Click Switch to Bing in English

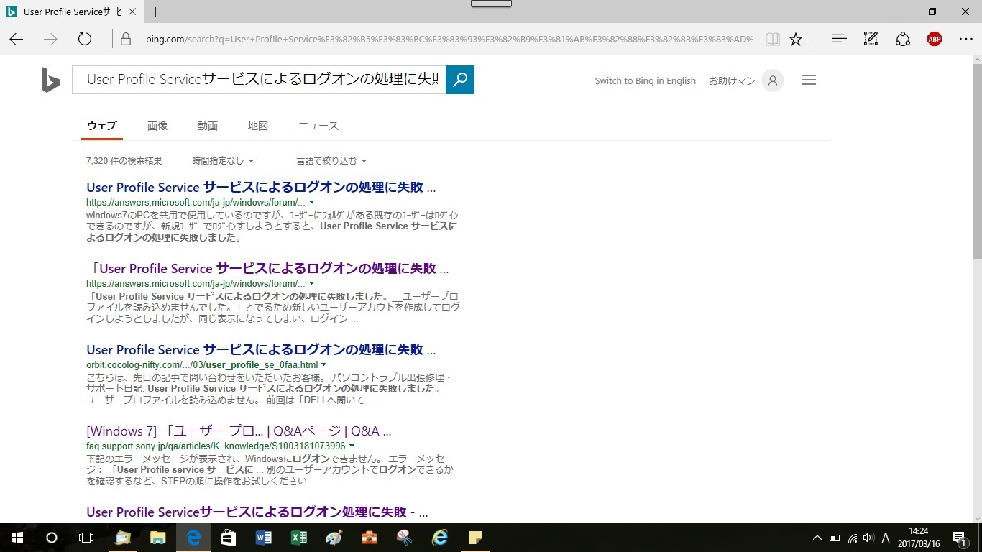point(645,81)
